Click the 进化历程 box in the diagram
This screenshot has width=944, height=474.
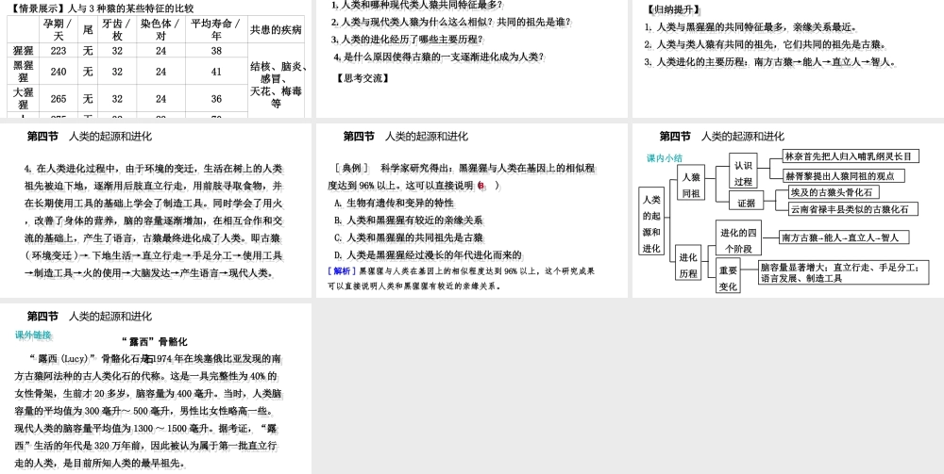point(688,265)
